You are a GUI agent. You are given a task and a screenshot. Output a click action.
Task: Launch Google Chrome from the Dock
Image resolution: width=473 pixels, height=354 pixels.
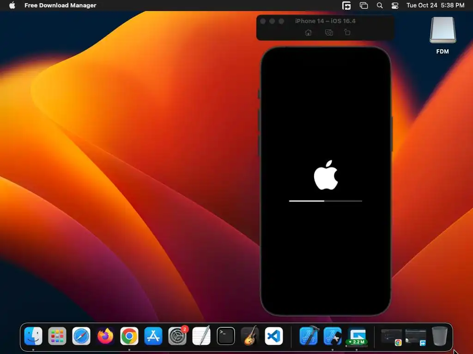pyautogui.click(x=129, y=336)
